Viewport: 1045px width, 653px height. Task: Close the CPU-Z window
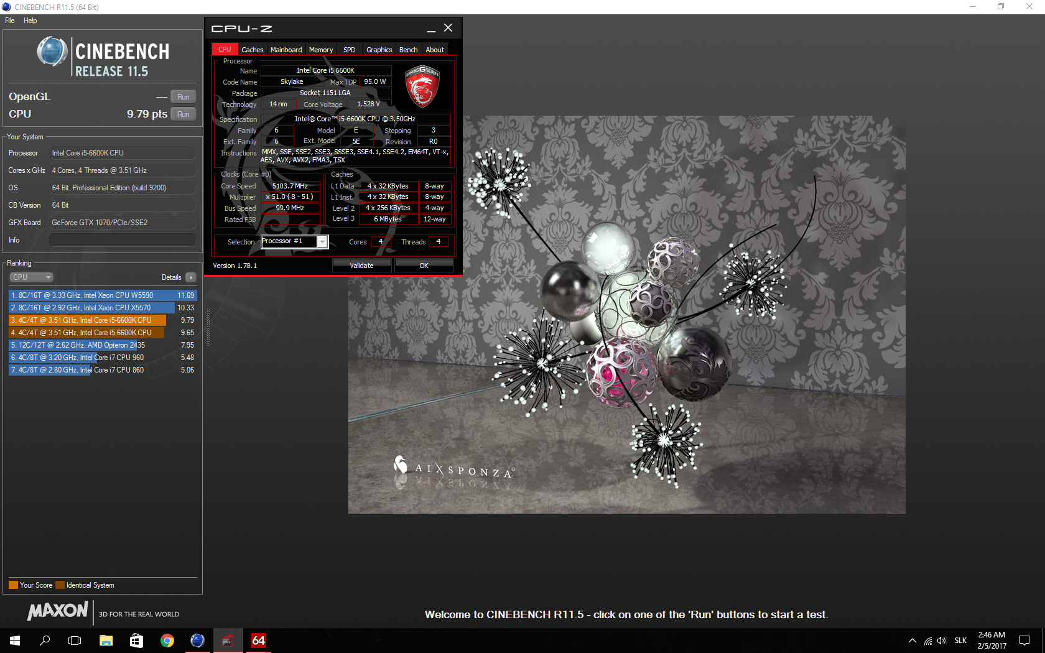(448, 28)
